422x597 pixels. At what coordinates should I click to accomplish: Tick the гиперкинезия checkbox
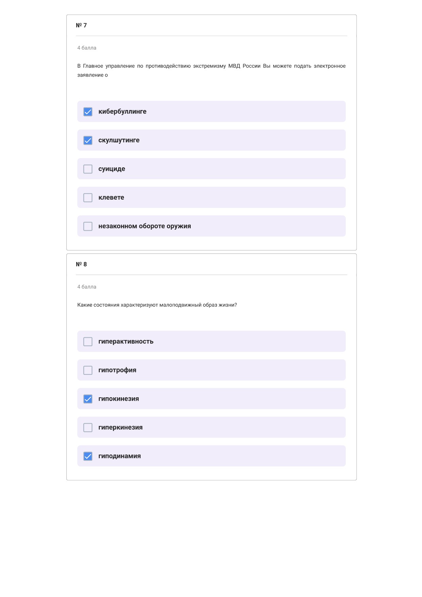[x=88, y=427]
